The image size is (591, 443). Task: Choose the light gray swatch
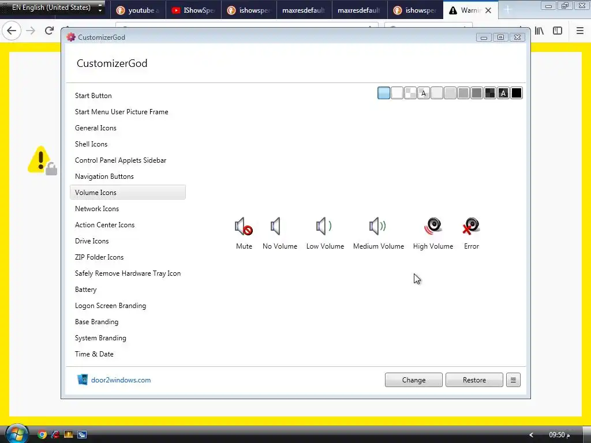click(450, 93)
